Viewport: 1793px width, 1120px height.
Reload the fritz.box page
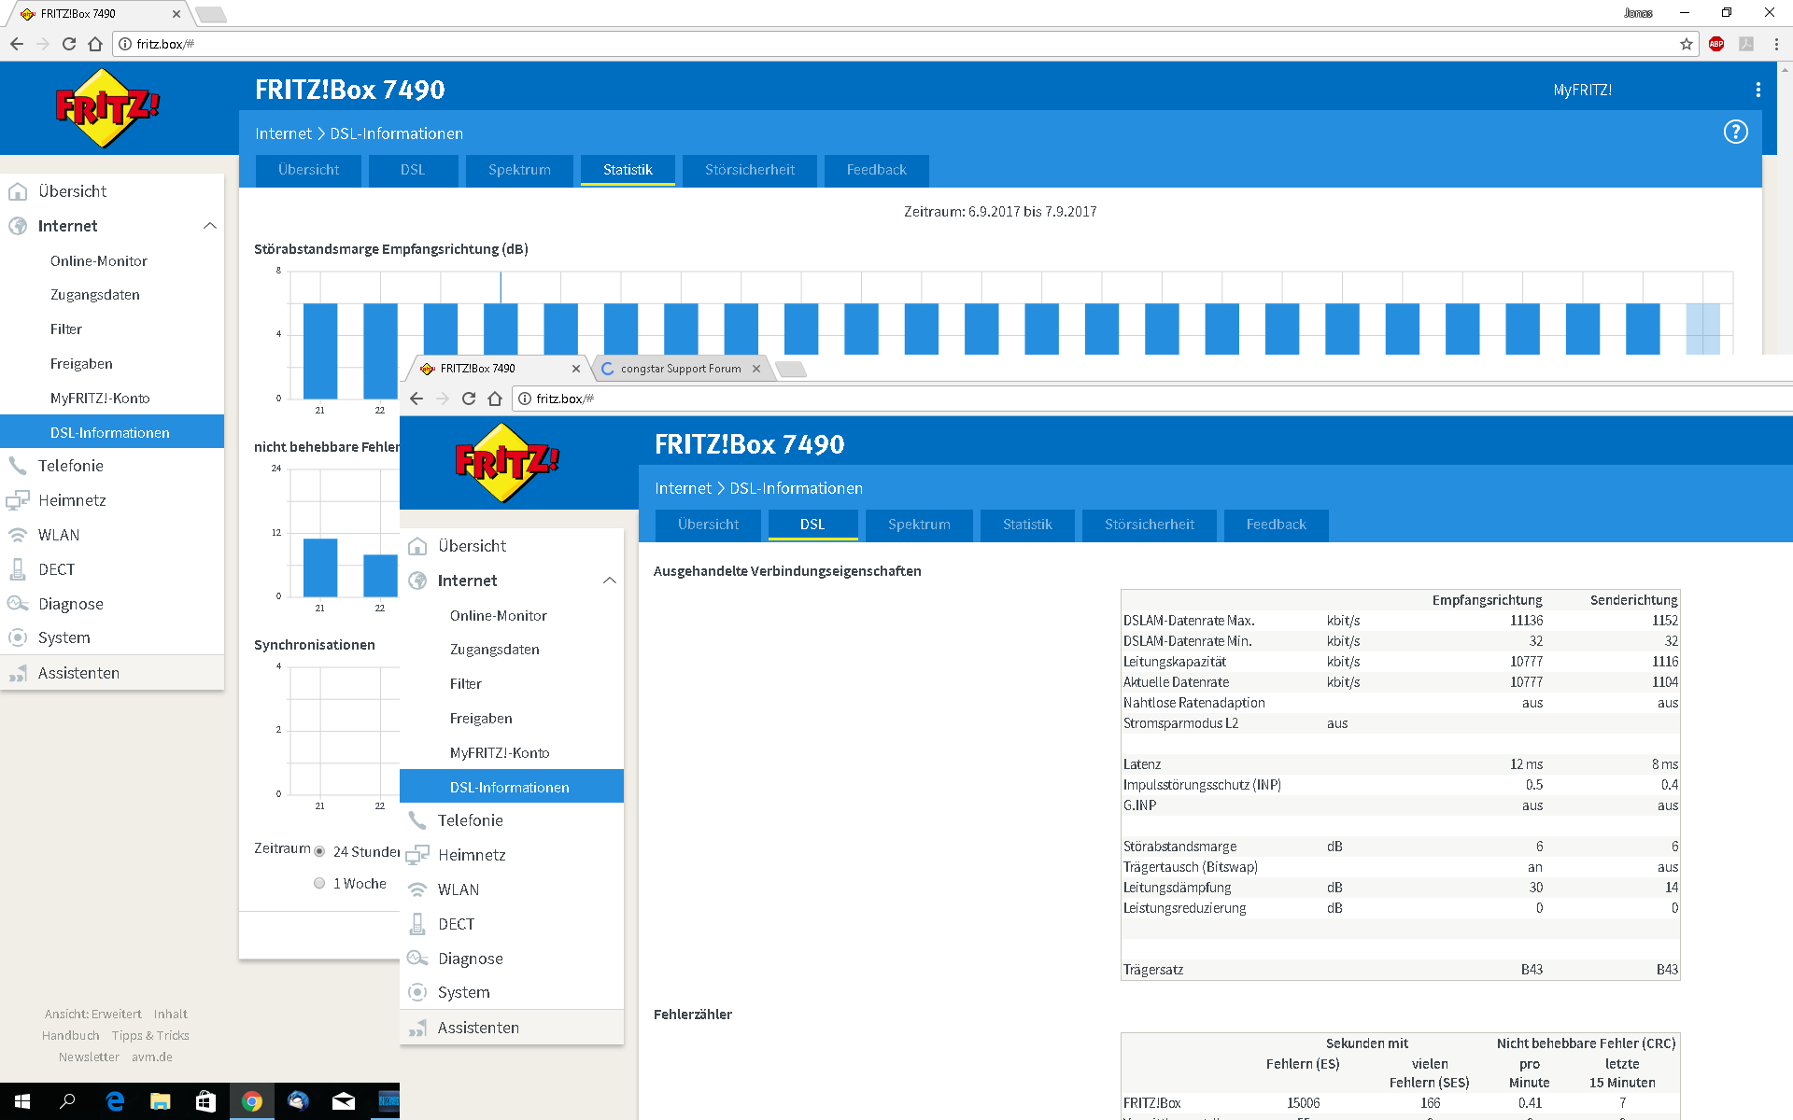click(69, 44)
